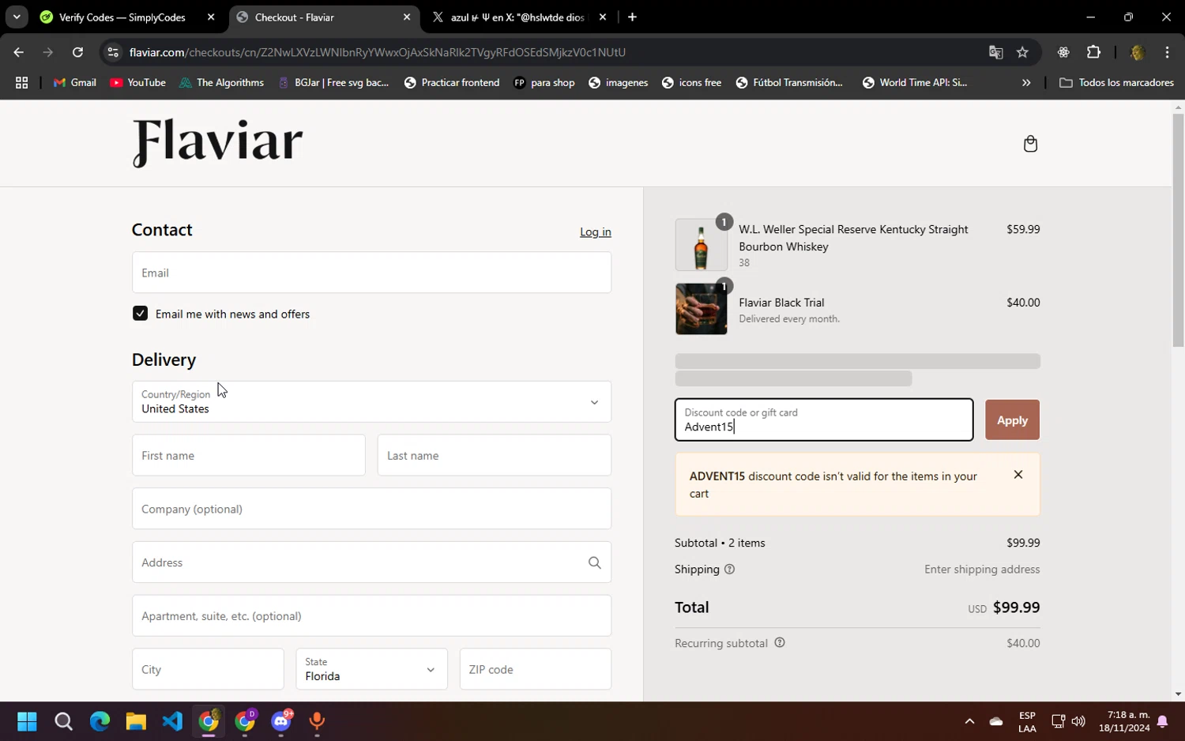This screenshot has height=741, width=1185.
Task: Open Windows taskbar search
Action: (63, 721)
